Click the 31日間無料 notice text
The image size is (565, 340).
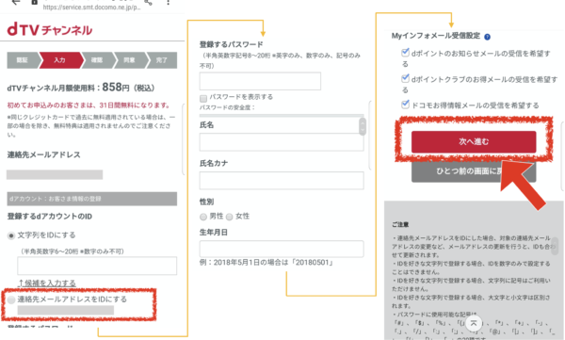[89, 105]
